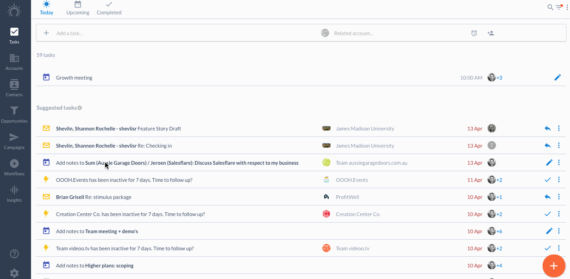This screenshot has width=570, height=279.
Task: Go to Opportunities funnel icon
Action: click(x=14, y=111)
